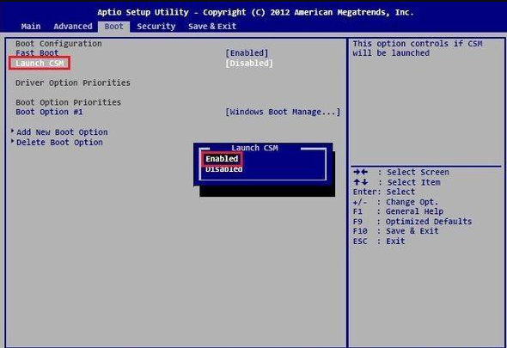Viewport: 507px width, 348px height.
Task: Select the Launch CSM setting row
Action: [40, 63]
